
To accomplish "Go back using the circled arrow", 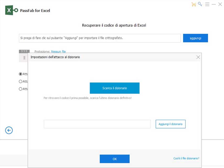I will (9, 130).
